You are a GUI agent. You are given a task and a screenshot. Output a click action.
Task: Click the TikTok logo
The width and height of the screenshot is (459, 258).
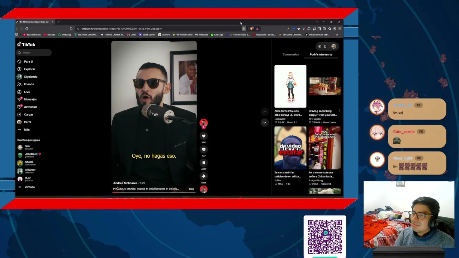pyautogui.click(x=26, y=44)
